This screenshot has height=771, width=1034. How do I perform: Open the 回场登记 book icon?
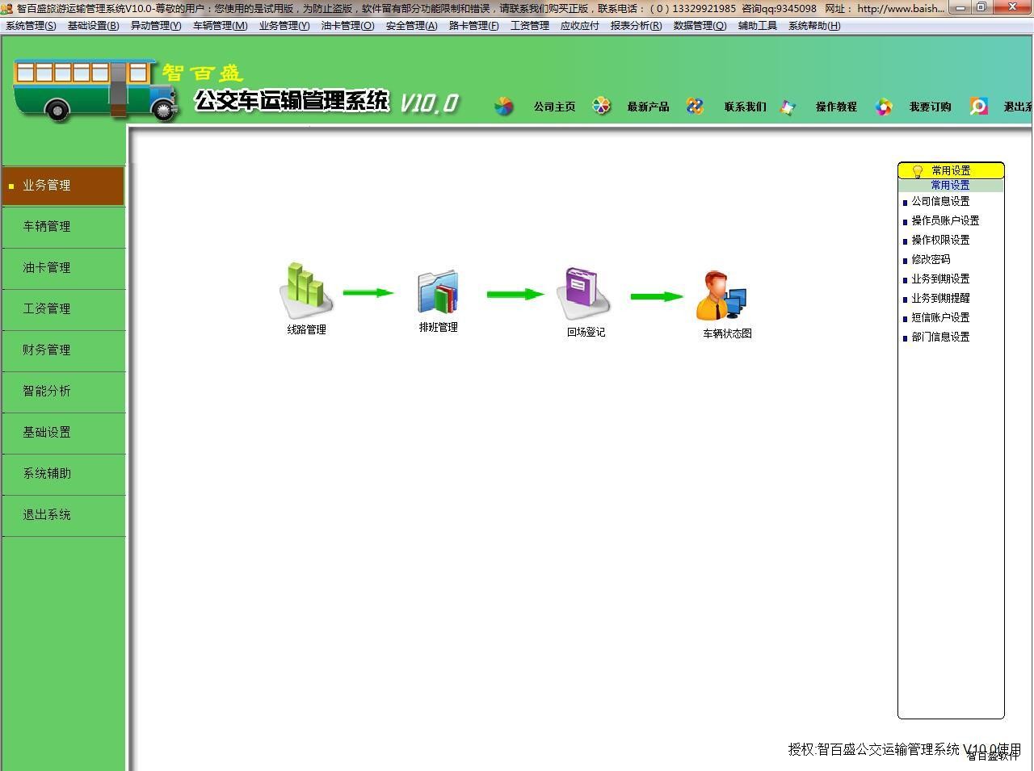(x=586, y=294)
